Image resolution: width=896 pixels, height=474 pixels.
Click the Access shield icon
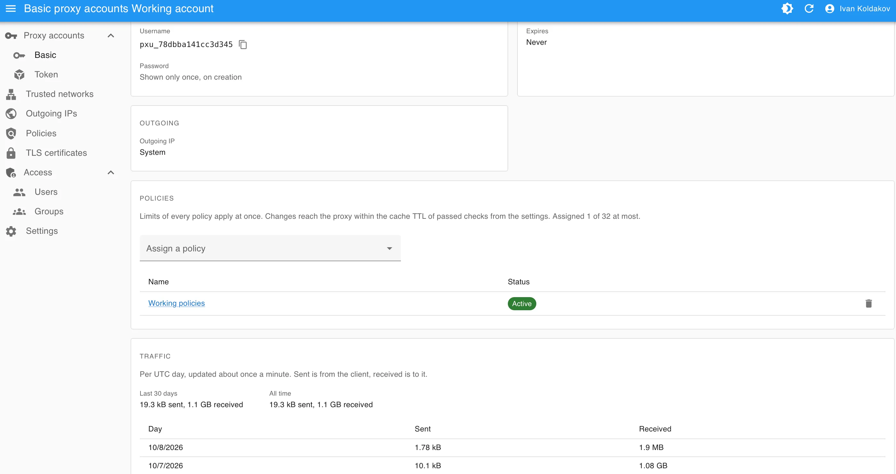pos(11,172)
